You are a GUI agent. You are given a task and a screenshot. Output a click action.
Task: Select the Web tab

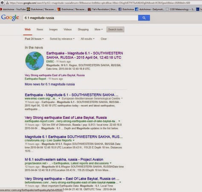(28, 29)
